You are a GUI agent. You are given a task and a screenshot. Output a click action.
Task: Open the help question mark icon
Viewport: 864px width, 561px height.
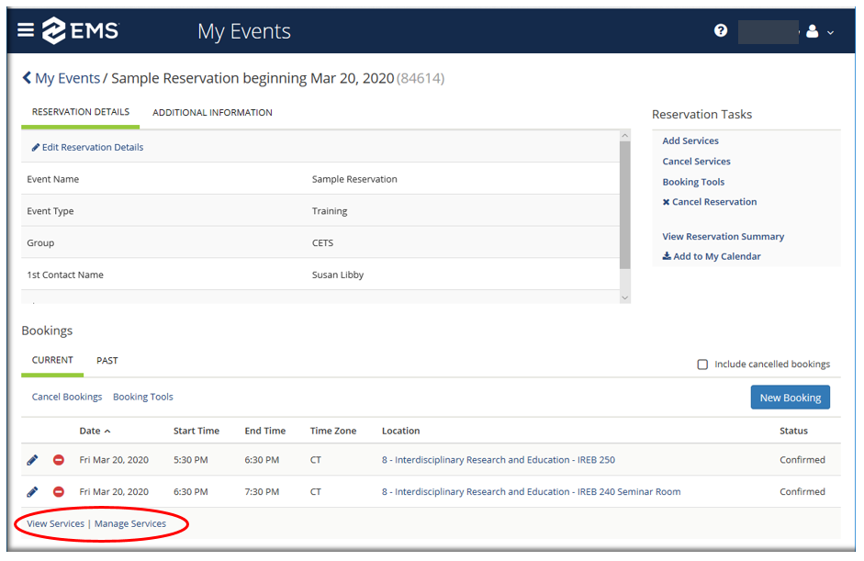click(x=721, y=30)
